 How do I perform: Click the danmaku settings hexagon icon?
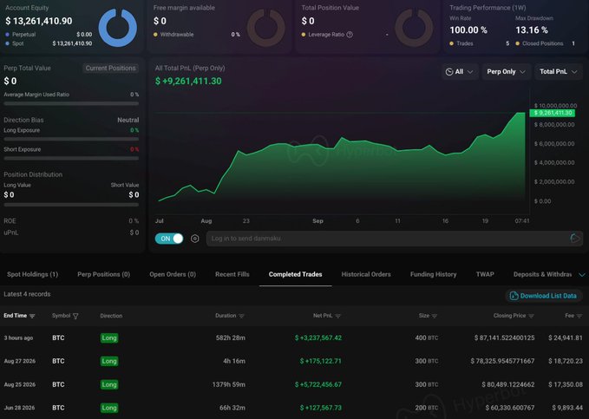[x=194, y=239]
